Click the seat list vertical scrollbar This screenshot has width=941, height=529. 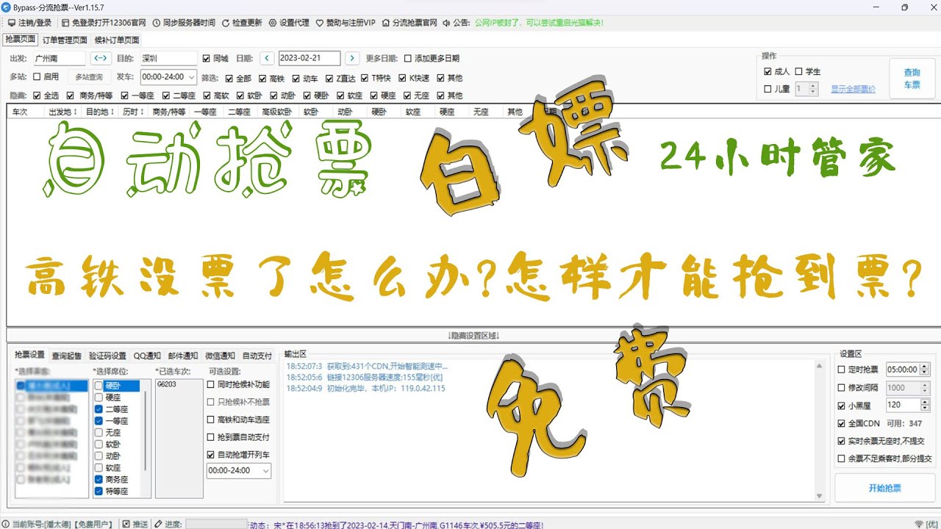pos(145,430)
